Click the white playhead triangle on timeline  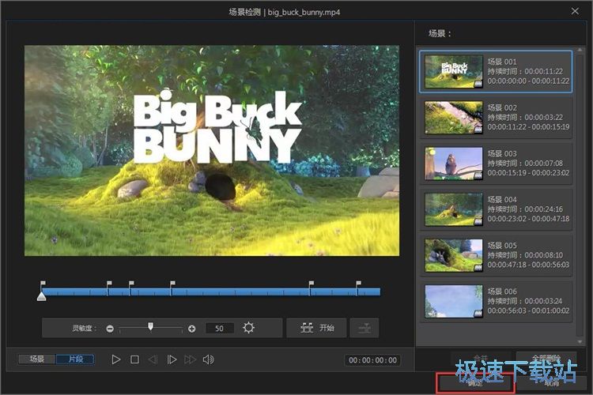pos(42,296)
